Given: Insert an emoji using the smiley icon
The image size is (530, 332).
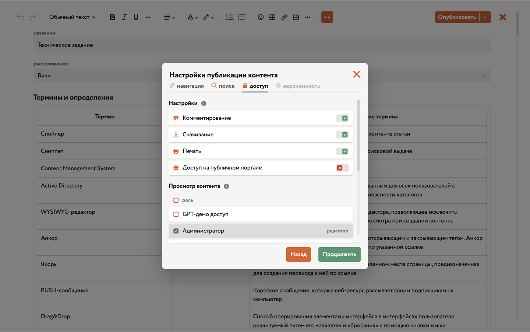Looking at the screenshot, I should click(261, 17).
